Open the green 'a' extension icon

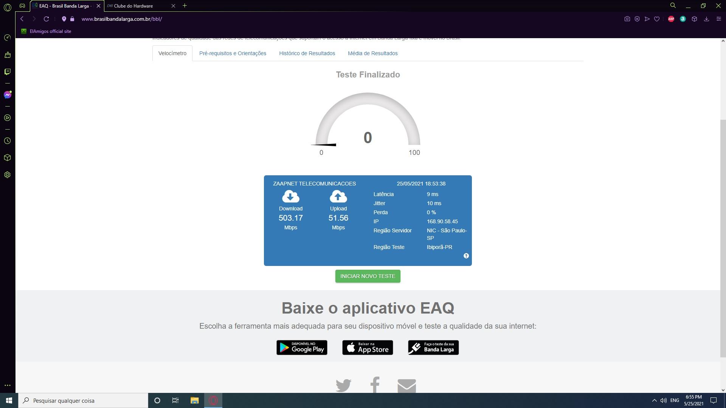(683, 19)
